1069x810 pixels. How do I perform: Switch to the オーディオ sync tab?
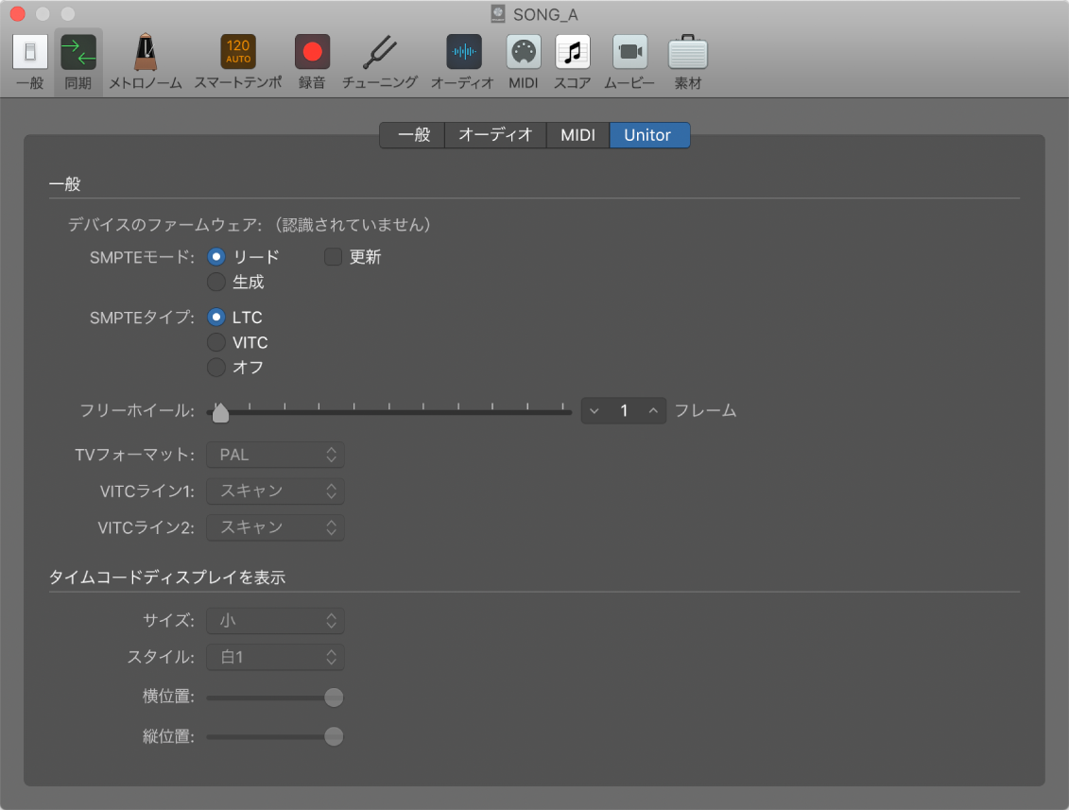click(494, 135)
